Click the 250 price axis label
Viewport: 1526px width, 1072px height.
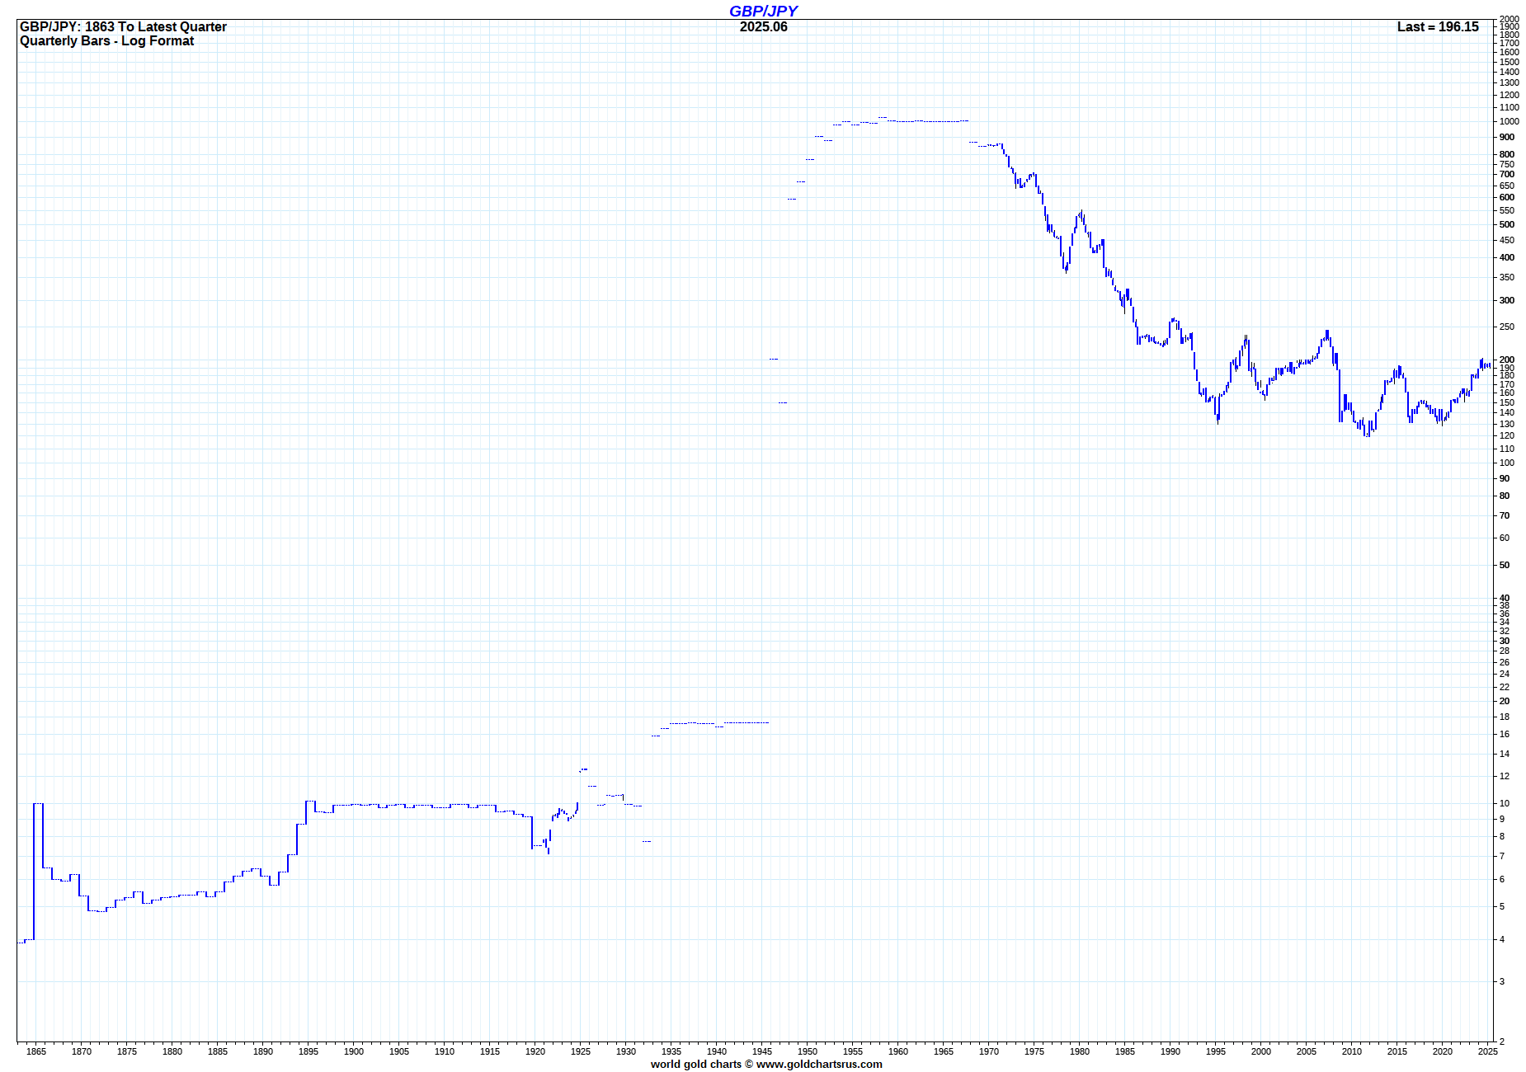(x=1507, y=327)
